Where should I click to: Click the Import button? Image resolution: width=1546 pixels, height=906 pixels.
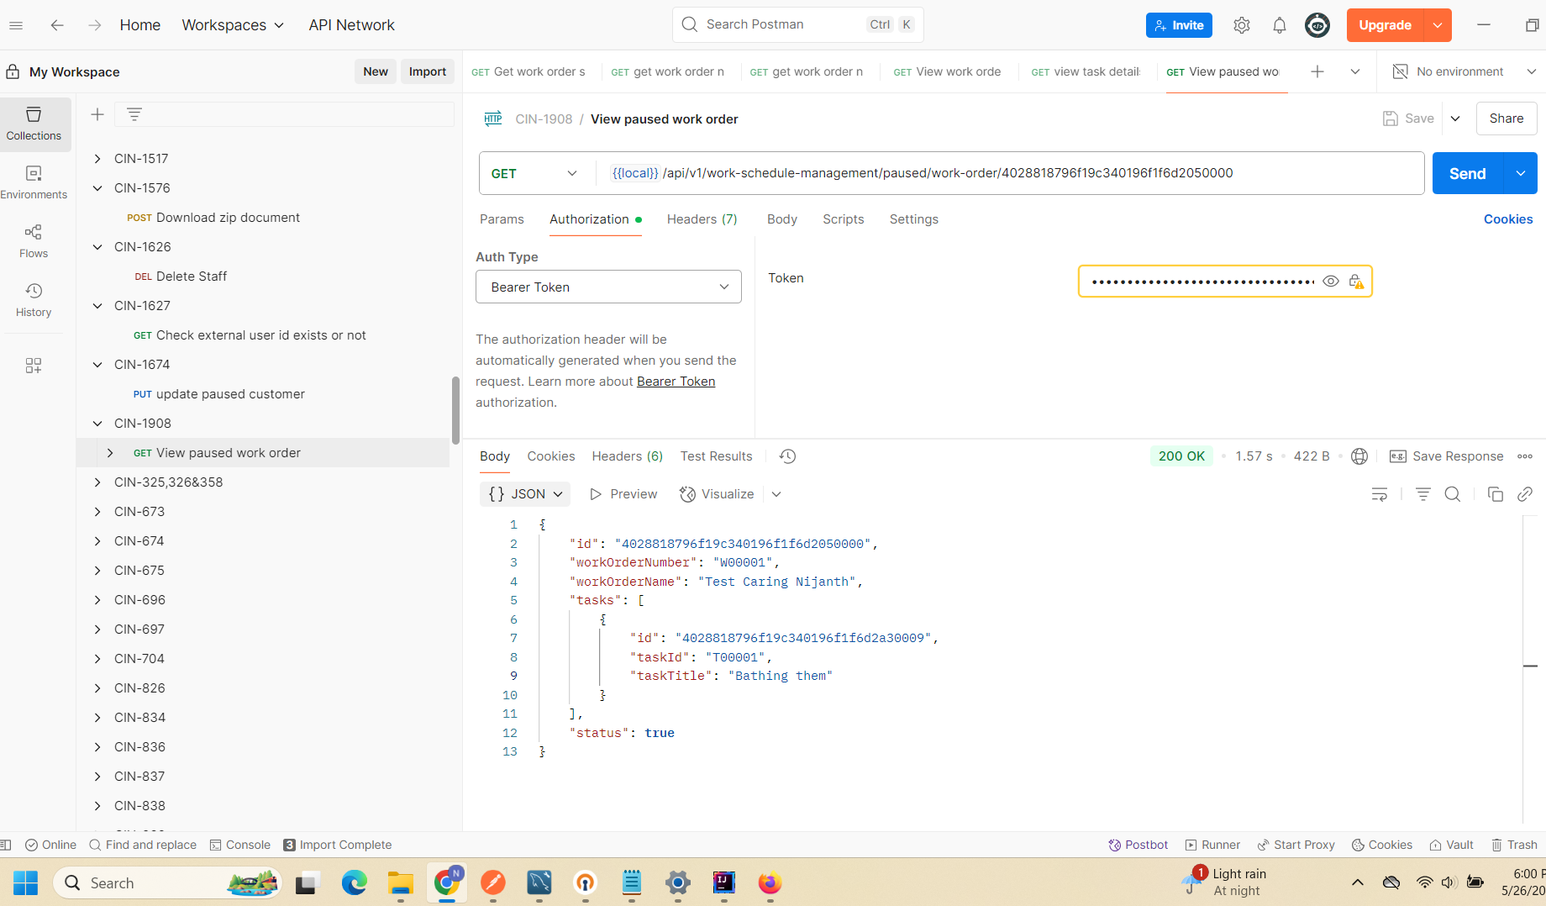(428, 71)
